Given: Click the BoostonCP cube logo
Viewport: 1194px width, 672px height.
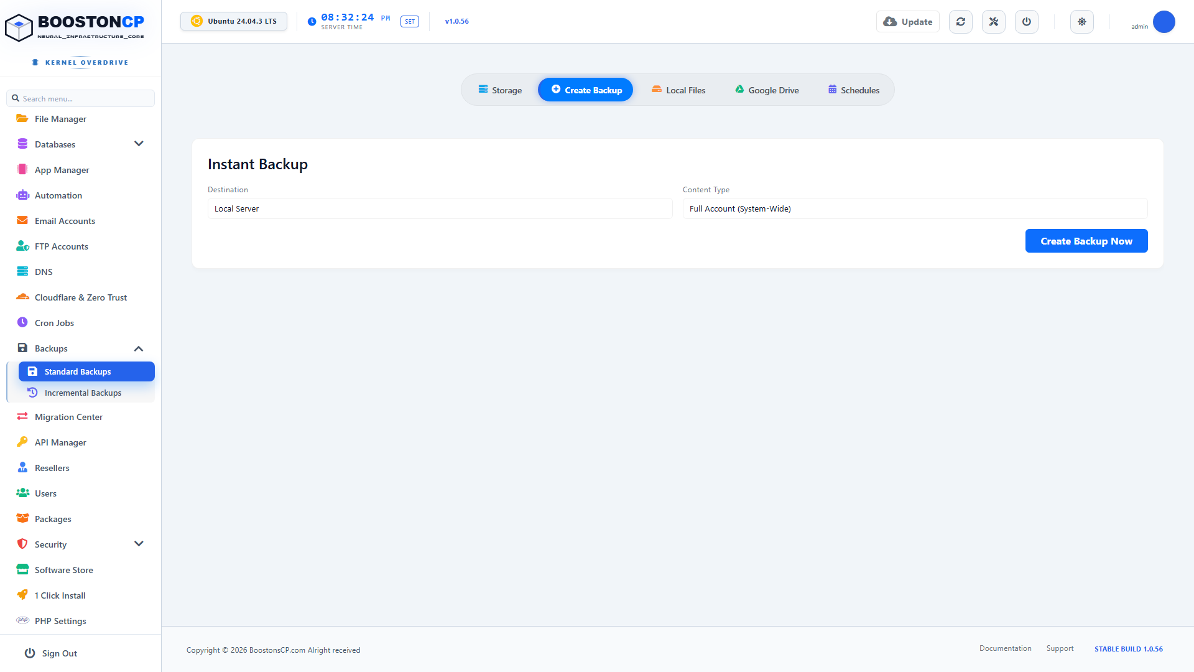Looking at the screenshot, I should 19,27.
